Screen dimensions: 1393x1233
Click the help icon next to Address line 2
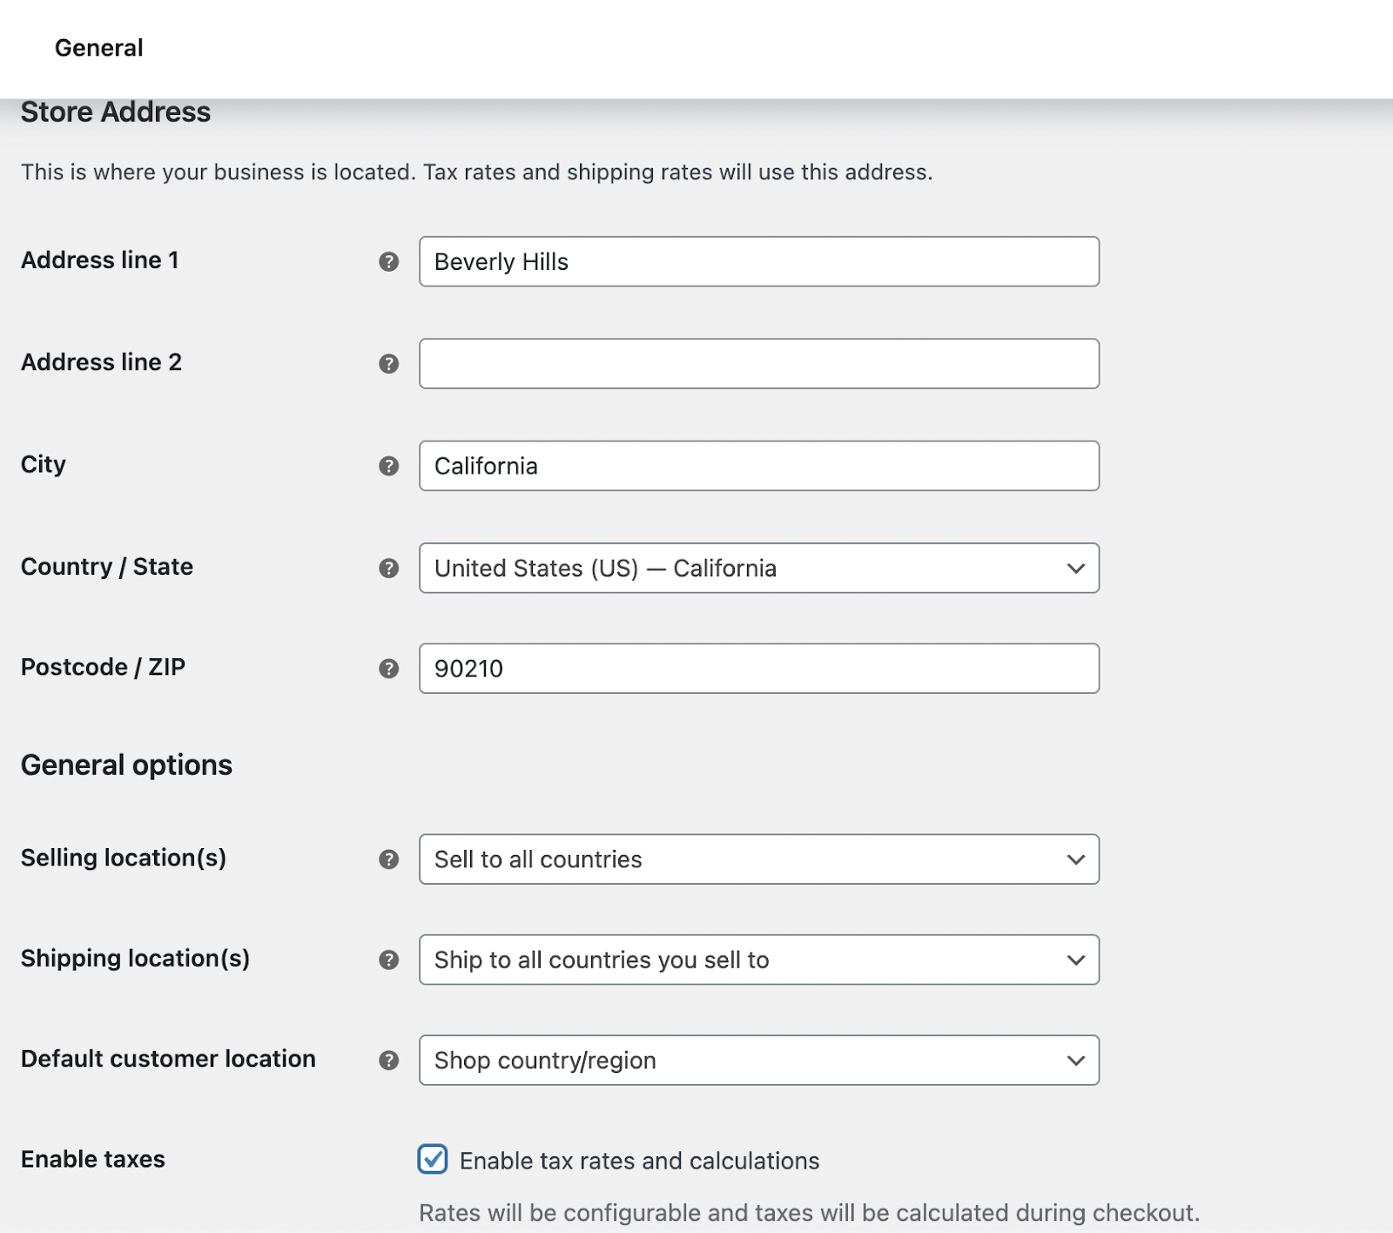389,363
